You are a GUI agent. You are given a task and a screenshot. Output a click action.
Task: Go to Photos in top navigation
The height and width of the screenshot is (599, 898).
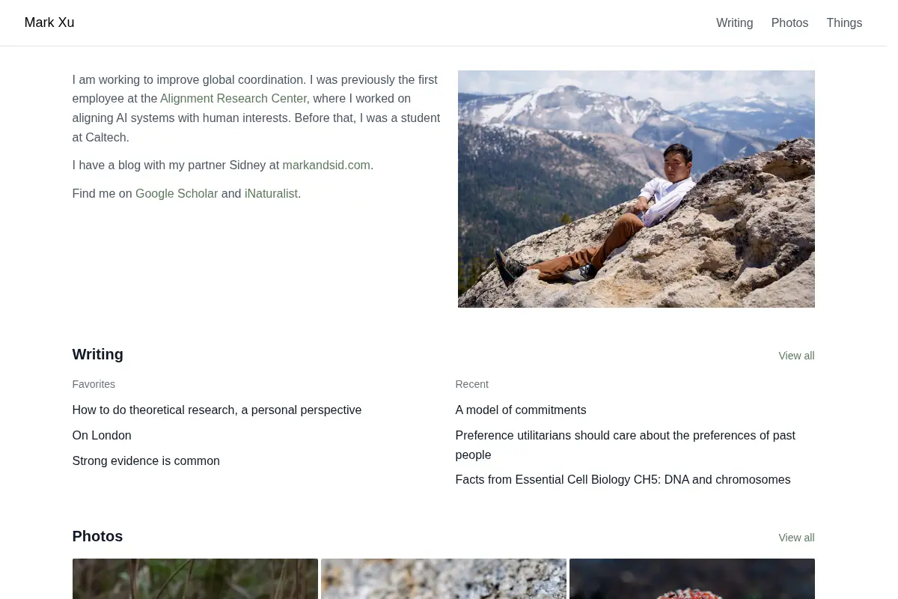(x=789, y=22)
